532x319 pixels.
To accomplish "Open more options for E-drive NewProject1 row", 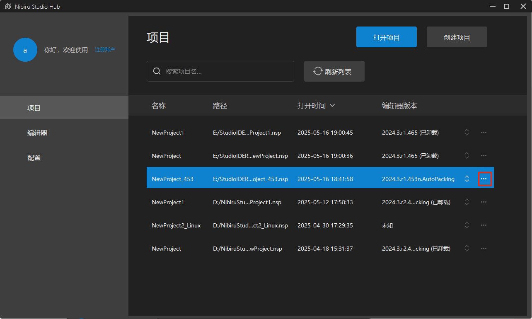I will [x=484, y=133].
